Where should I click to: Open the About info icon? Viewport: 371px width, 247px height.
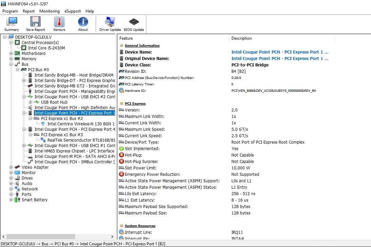tap(83, 22)
